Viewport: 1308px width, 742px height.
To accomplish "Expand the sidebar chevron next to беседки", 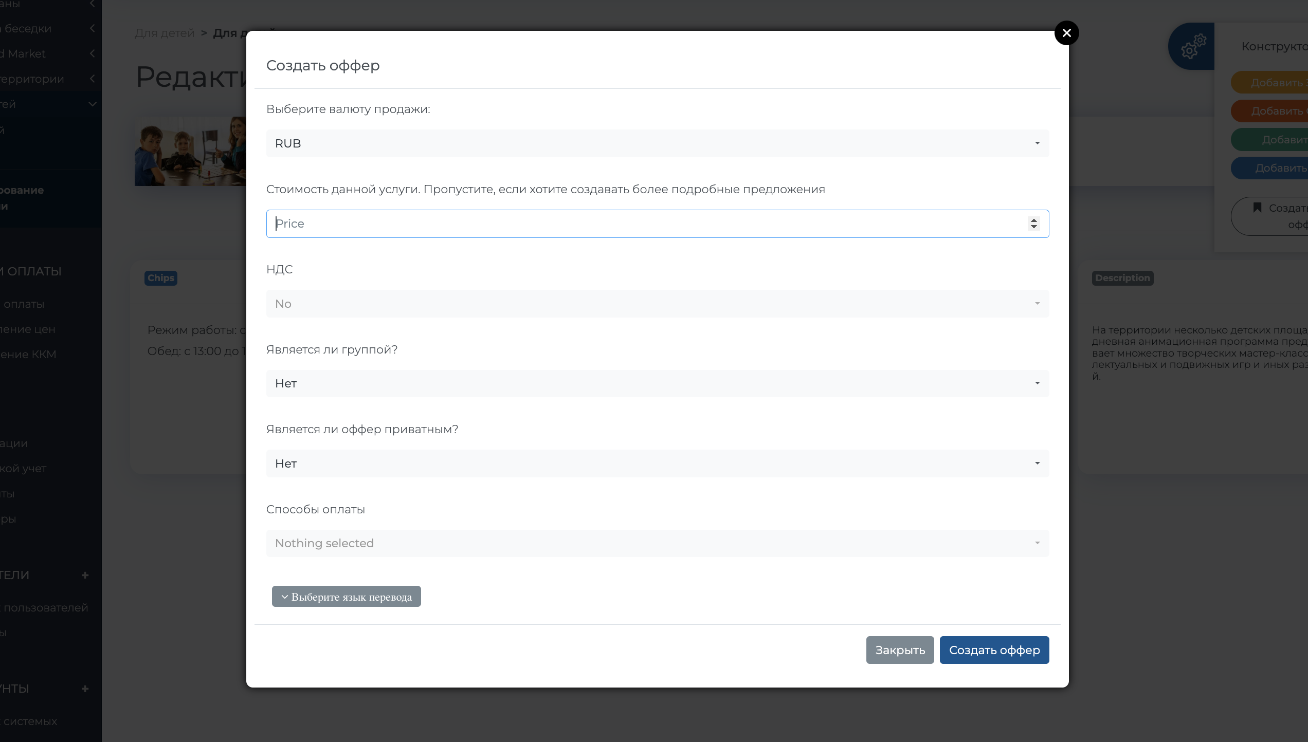I will coord(93,28).
